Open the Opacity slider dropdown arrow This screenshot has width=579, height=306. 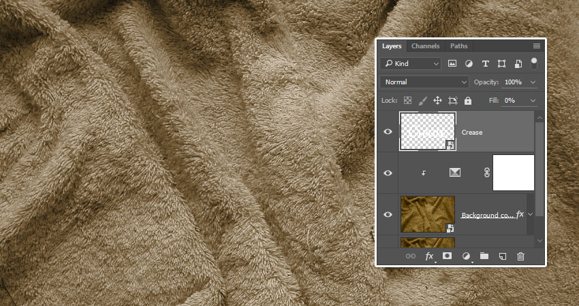coord(533,82)
